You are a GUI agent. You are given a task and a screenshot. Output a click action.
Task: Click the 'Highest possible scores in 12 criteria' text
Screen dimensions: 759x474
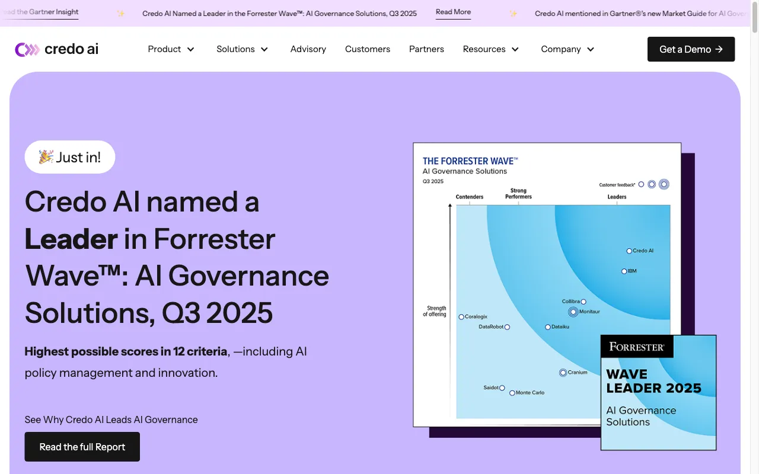point(126,351)
